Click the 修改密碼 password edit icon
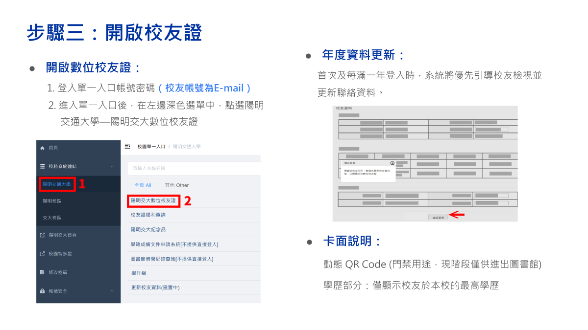Screen dimensions: 588x330 (42, 272)
